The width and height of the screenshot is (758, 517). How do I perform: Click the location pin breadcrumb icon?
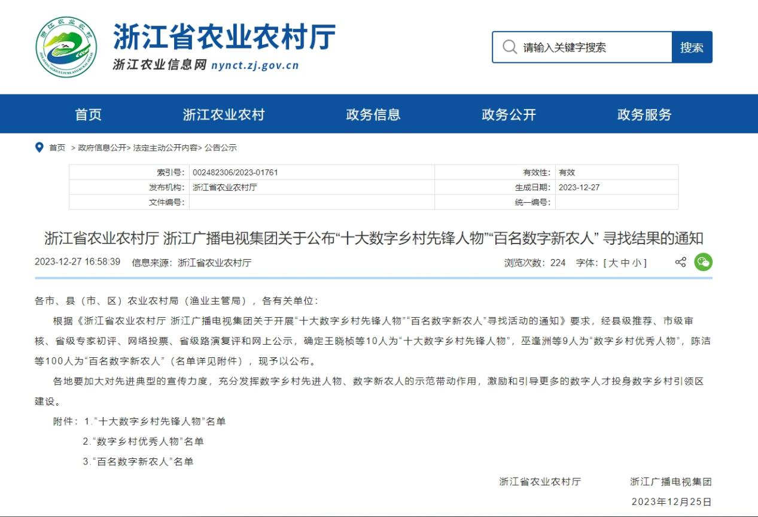point(39,147)
